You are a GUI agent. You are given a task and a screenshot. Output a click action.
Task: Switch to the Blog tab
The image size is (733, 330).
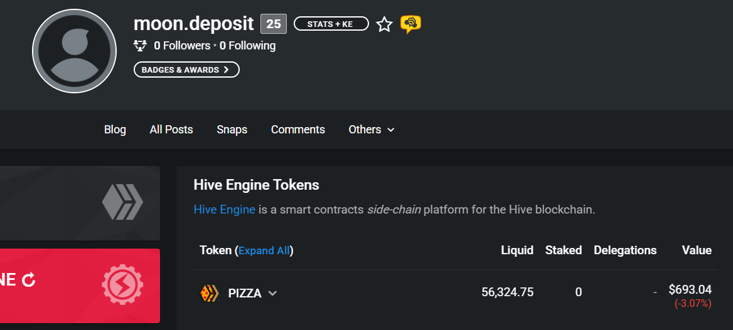tap(115, 130)
